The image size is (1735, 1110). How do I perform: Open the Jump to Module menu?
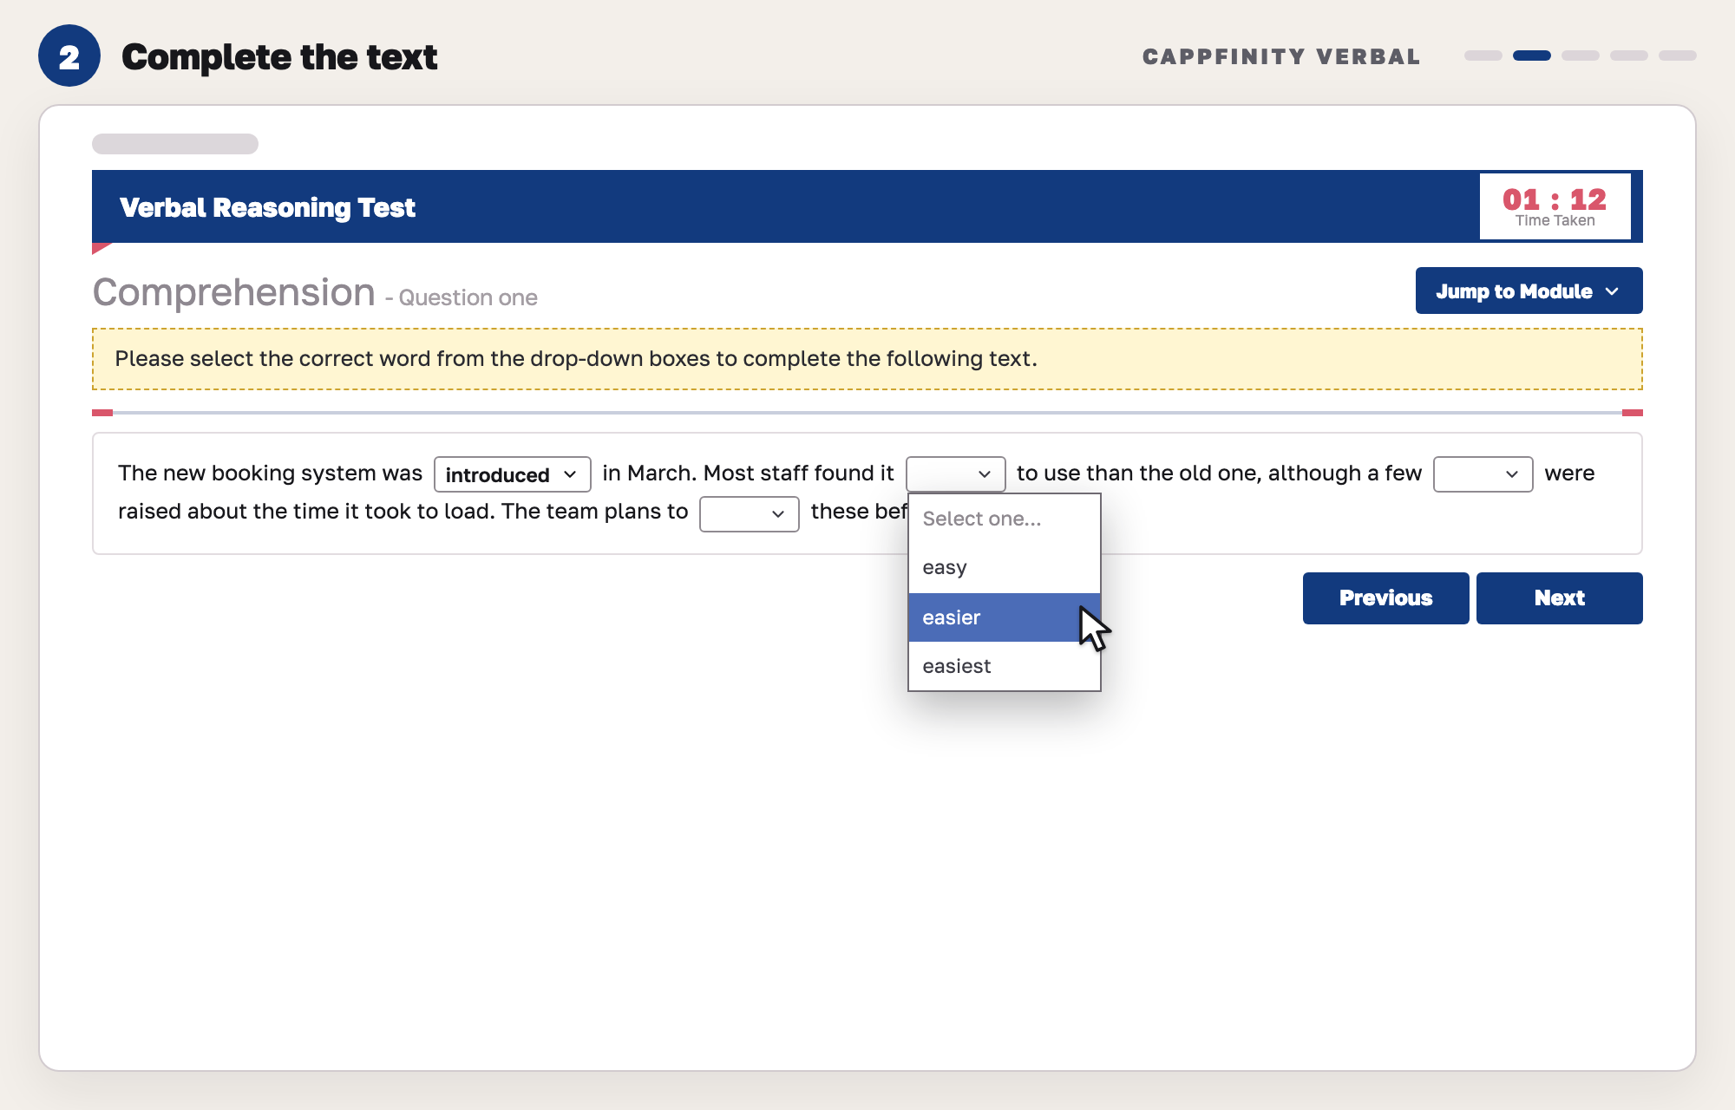pyautogui.click(x=1529, y=291)
